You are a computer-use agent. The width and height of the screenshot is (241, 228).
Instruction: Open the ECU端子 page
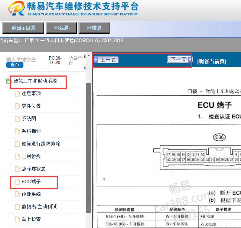coord(31,182)
